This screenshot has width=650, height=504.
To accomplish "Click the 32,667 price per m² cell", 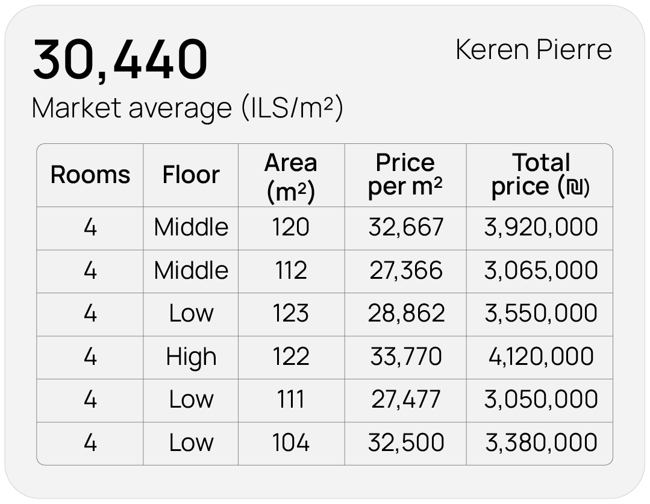I will (405, 228).
